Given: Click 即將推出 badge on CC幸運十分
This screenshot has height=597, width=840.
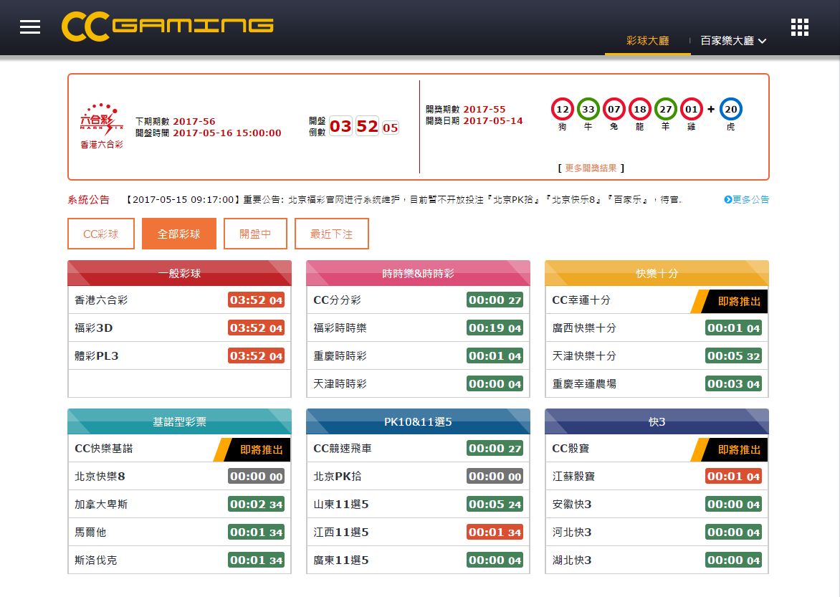Looking at the screenshot, I should pyautogui.click(x=729, y=301).
